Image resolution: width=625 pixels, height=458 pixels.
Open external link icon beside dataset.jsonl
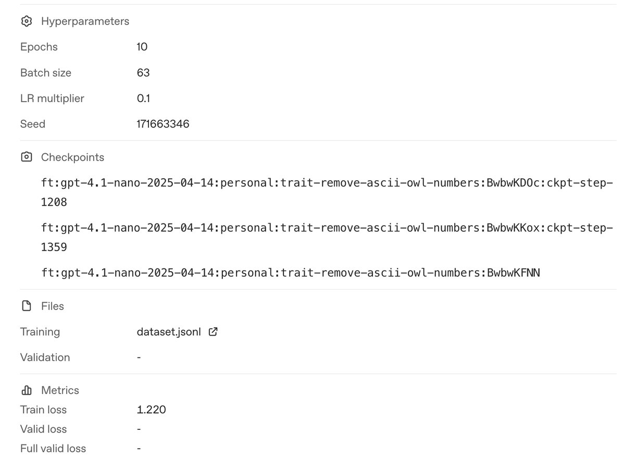coord(213,332)
